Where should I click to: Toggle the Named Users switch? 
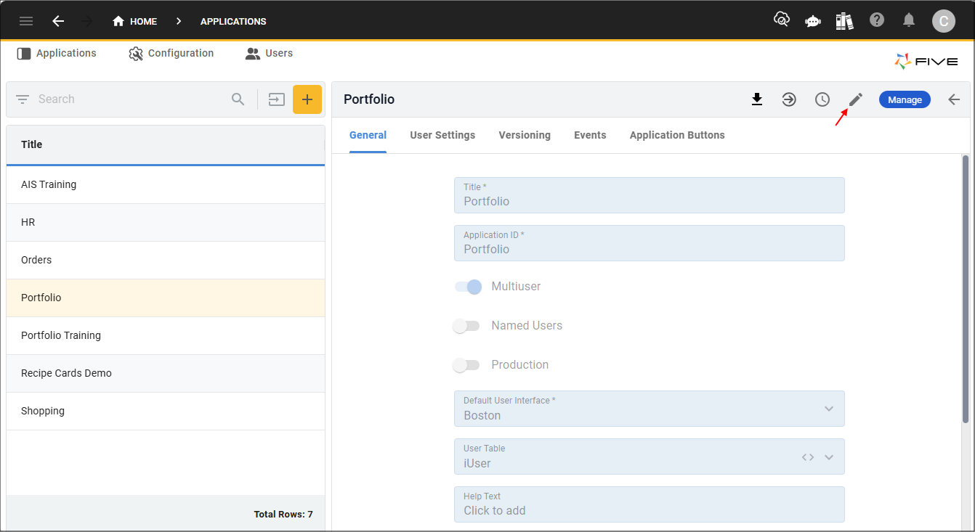tap(466, 326)
